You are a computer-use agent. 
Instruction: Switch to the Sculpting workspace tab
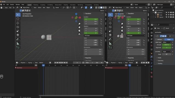[43, 5]
